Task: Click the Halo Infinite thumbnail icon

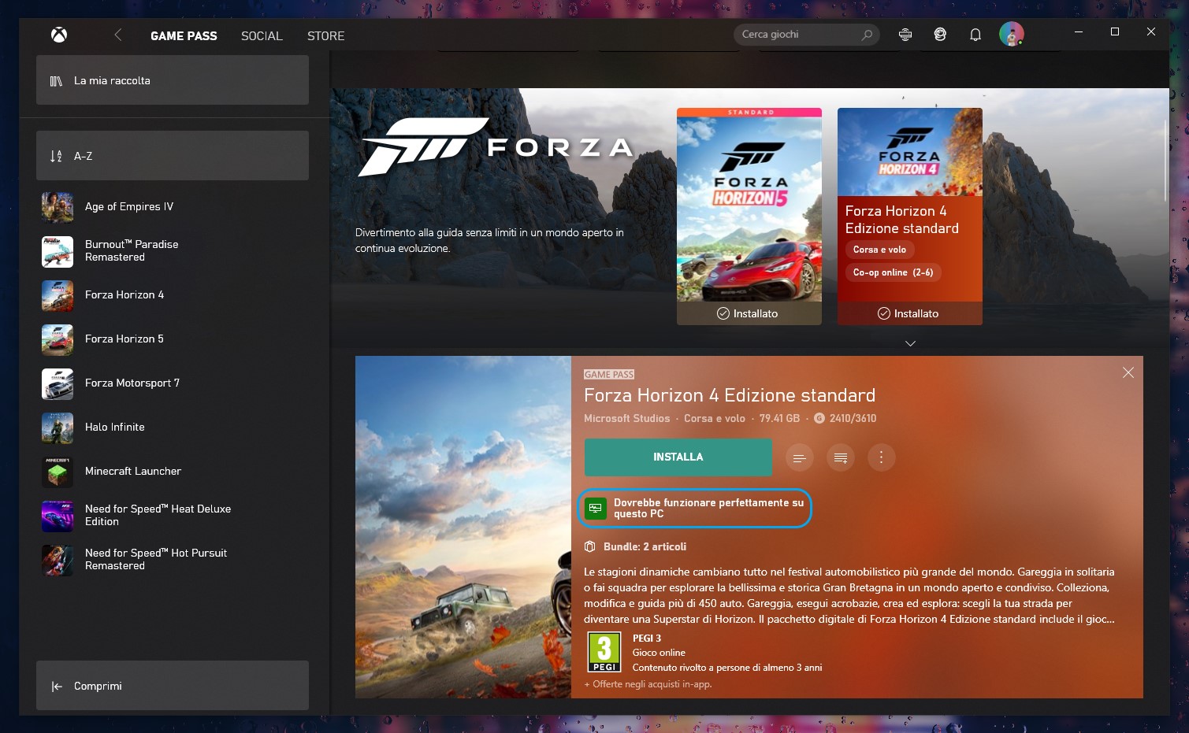Action: pyautogui.click(x=58, y=428)
